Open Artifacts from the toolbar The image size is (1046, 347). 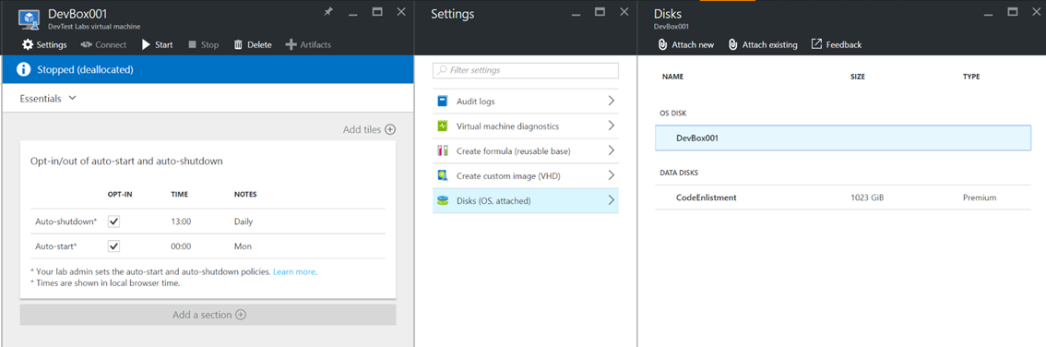click(307, 44)
